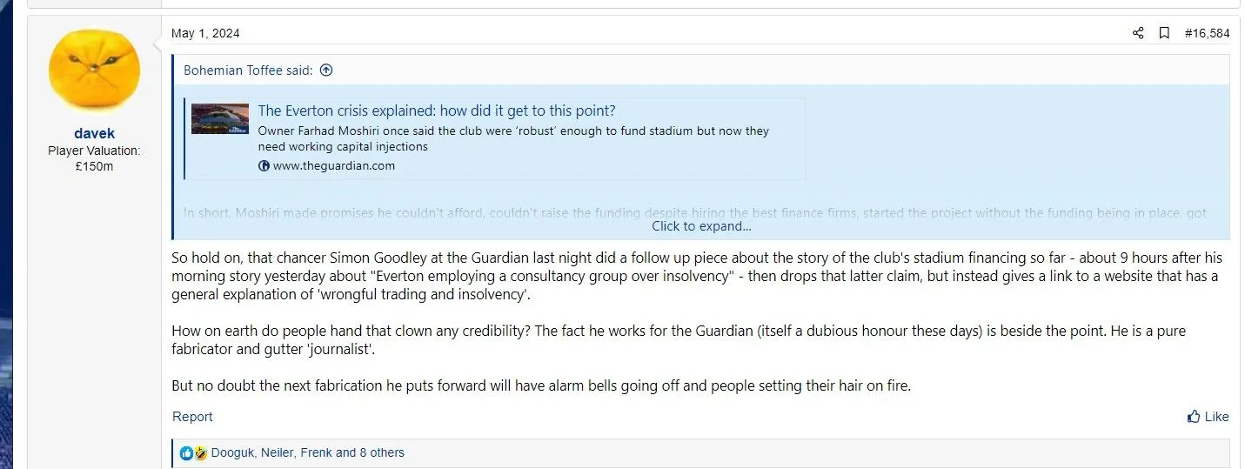This screenshot has width=1245, height=469.
Task: Click the share icon on the post
Action: tap(1138, 33)
